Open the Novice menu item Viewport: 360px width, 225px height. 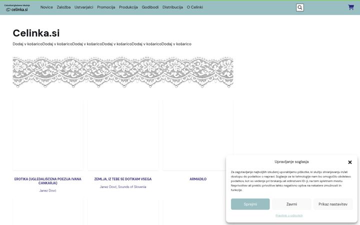click(x=46, y=7)
